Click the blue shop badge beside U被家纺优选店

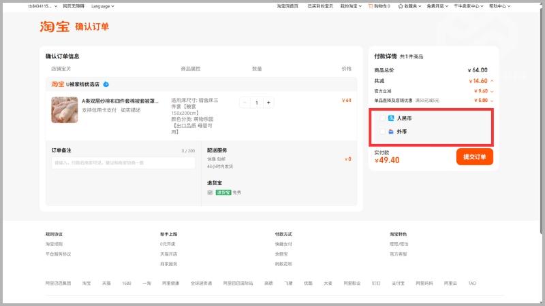pyautogui.click(x=106, y=84)
